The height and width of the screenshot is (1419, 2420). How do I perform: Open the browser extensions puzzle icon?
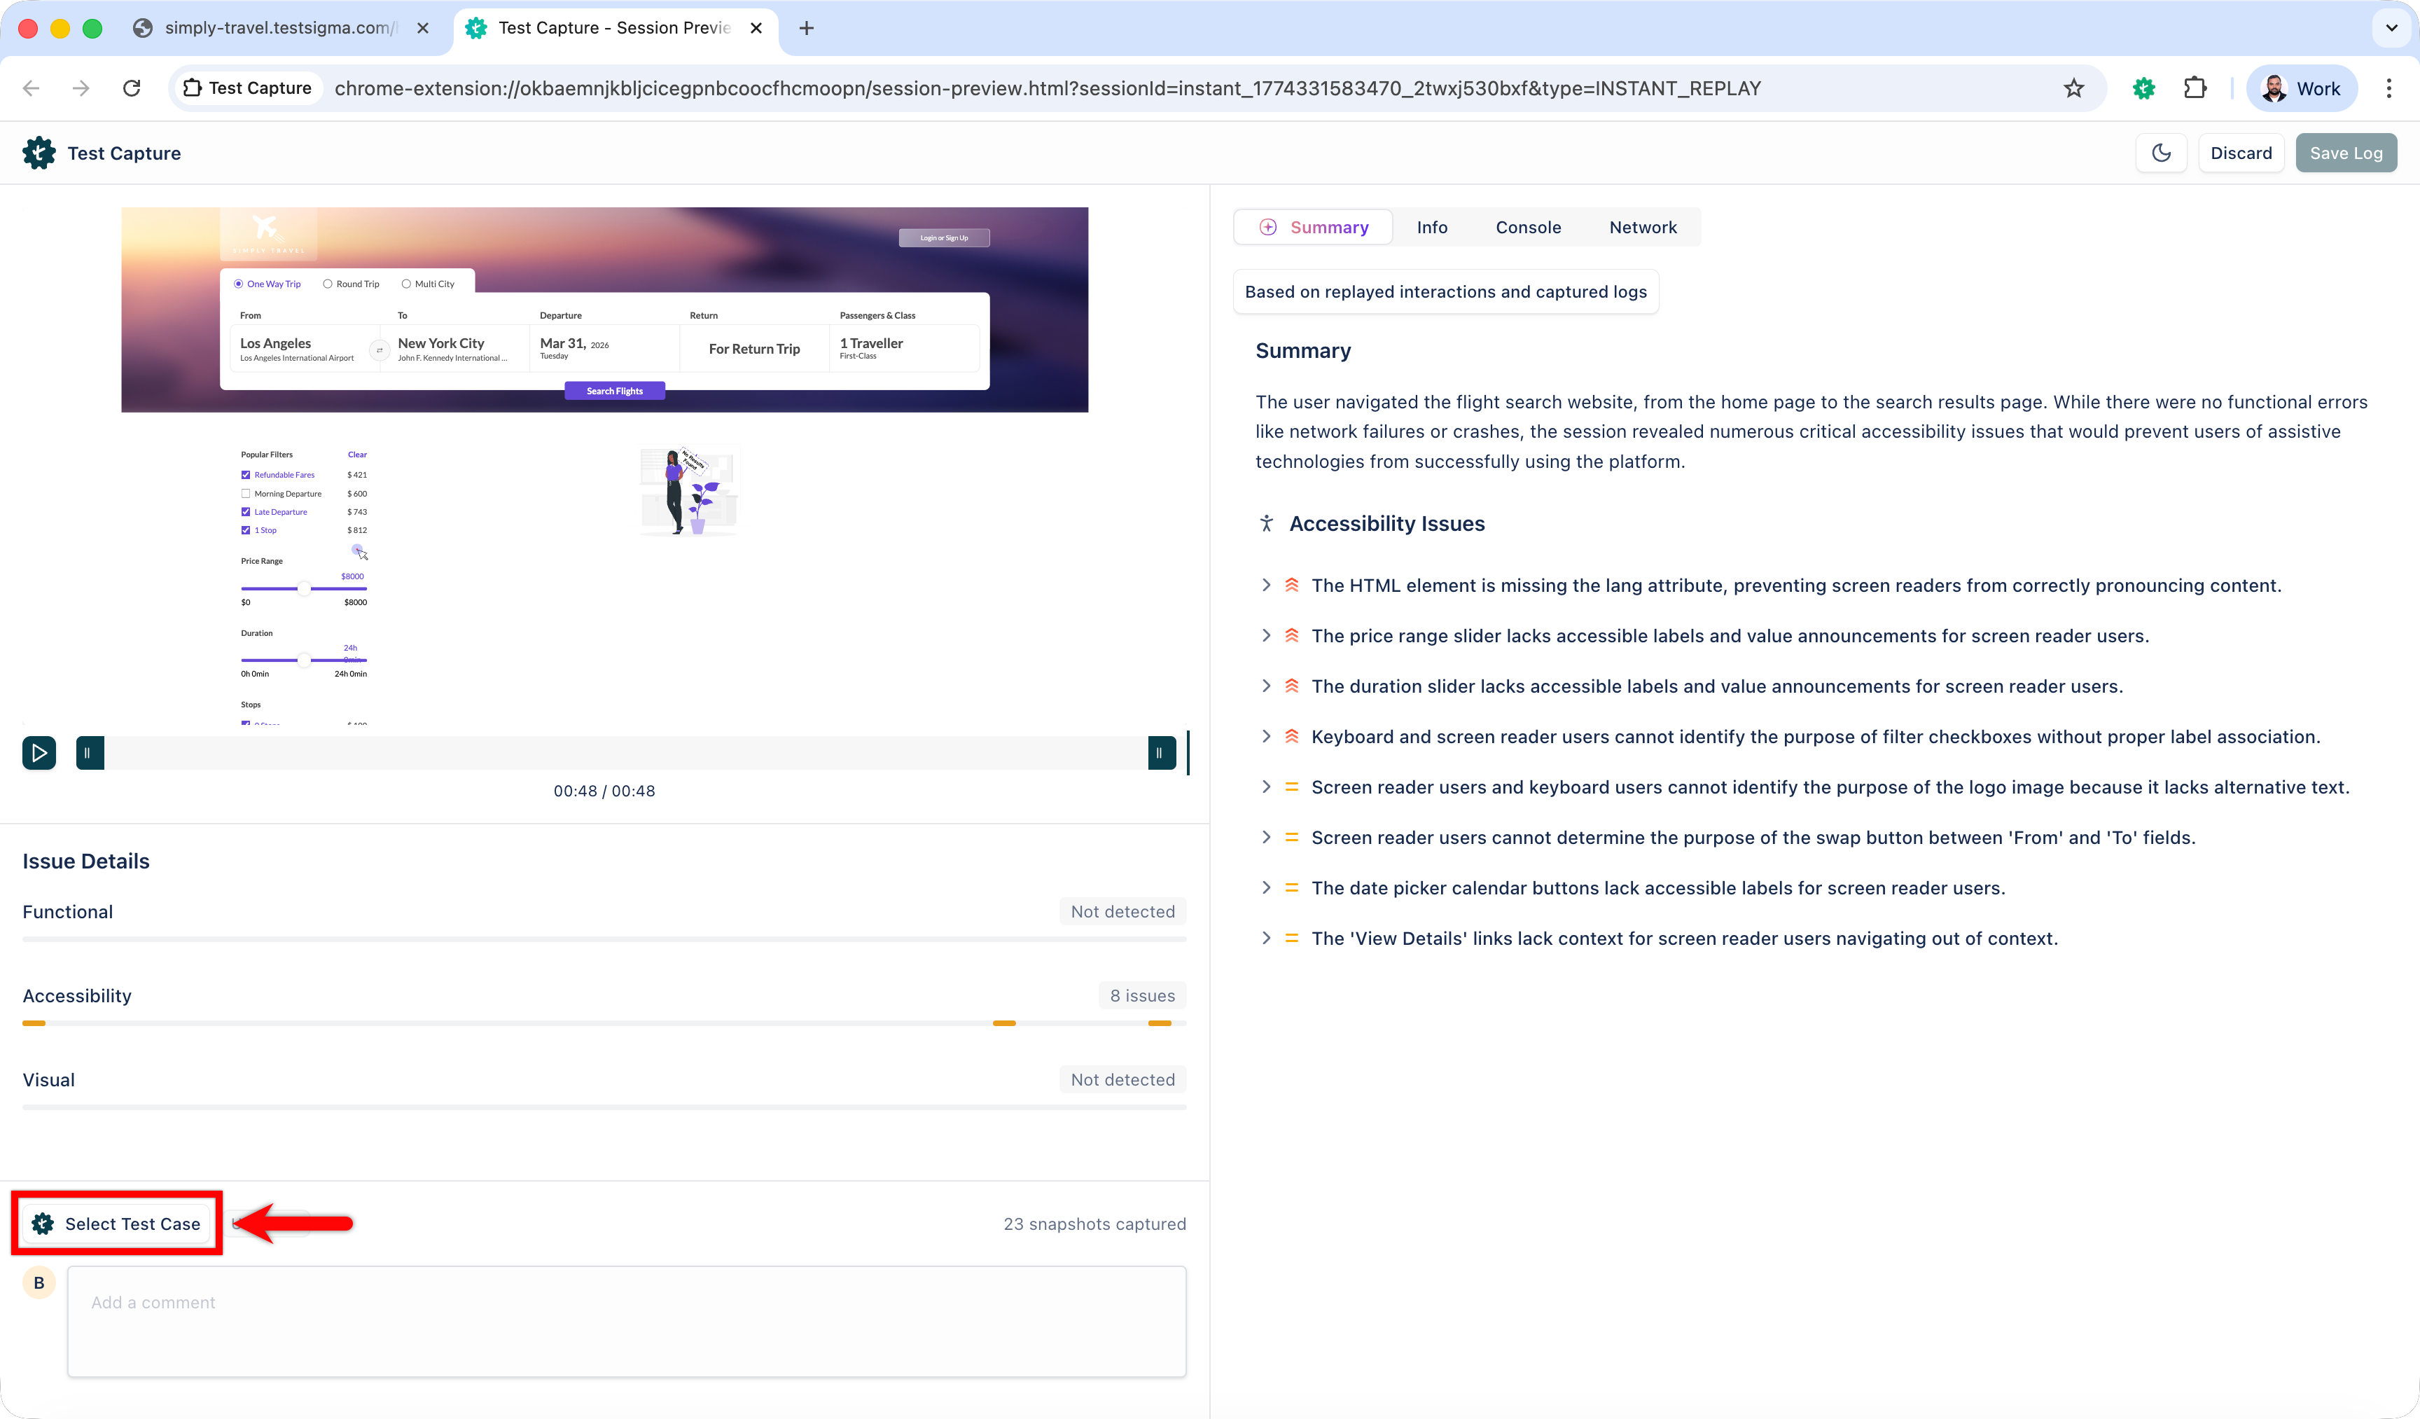point(2195,88)
